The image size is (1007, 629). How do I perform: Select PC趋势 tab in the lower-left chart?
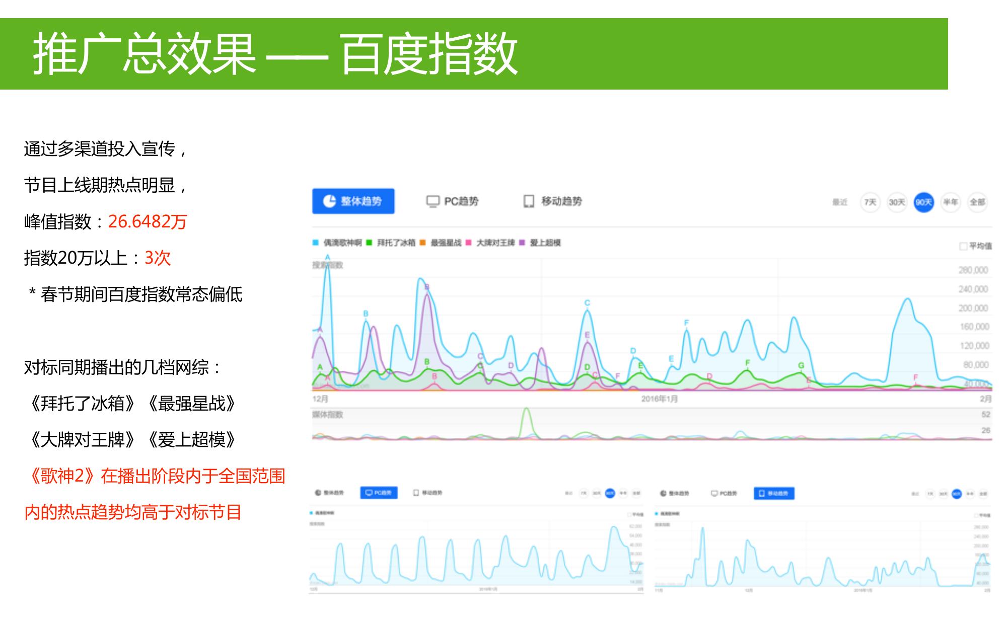tap(379, 493)
